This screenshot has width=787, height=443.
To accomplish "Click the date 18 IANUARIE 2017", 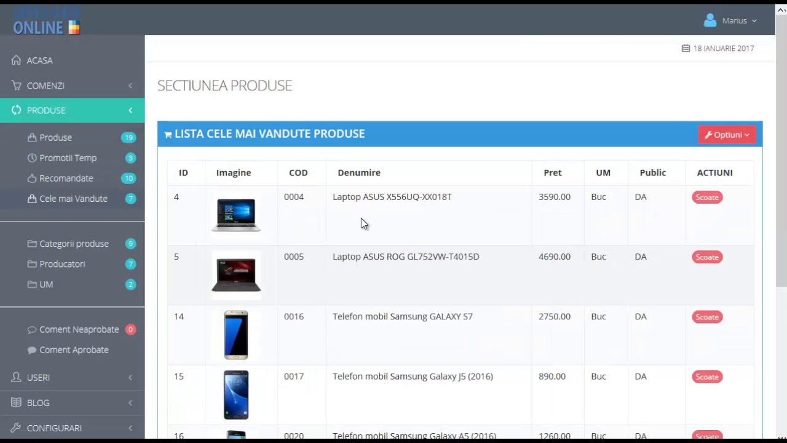I will [x=724, y=49].
